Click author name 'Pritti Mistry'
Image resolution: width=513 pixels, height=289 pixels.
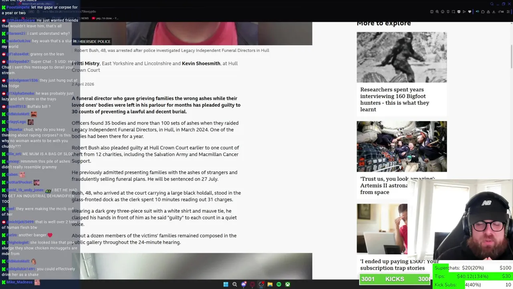tap(86, 63)
